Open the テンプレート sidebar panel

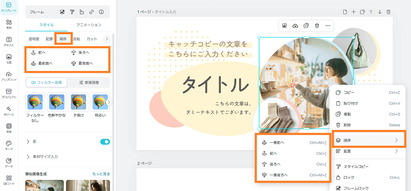(9, 7)
